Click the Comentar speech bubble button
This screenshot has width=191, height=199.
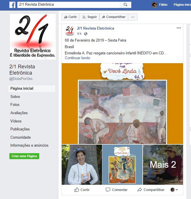[117, 190]
